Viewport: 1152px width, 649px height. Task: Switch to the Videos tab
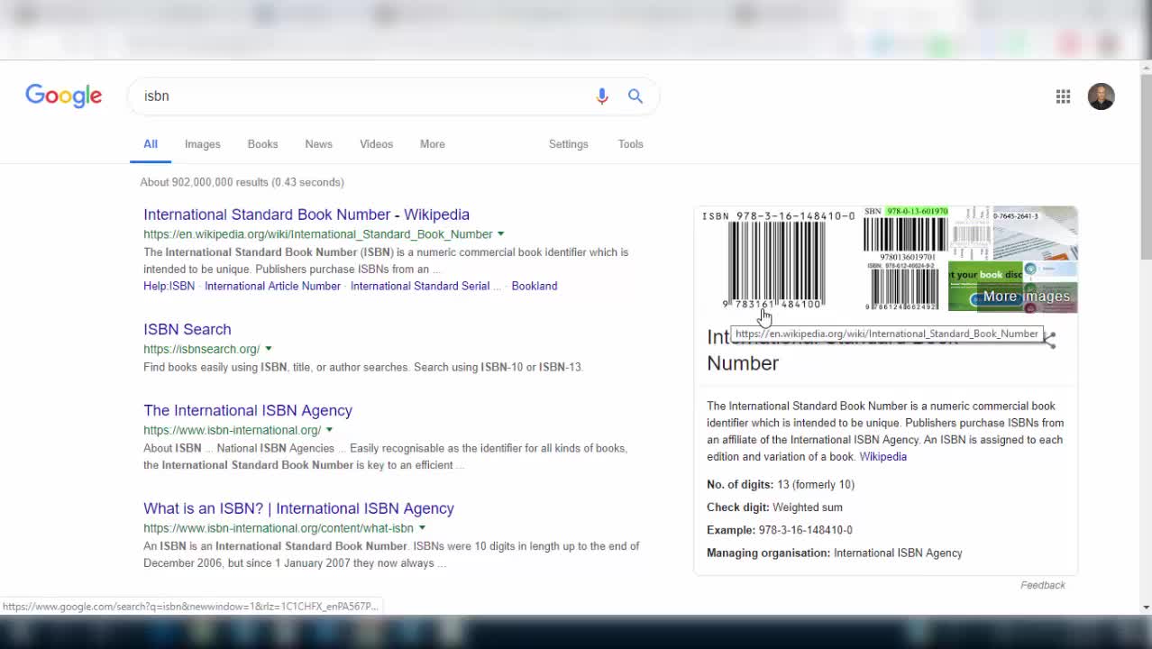376,144
